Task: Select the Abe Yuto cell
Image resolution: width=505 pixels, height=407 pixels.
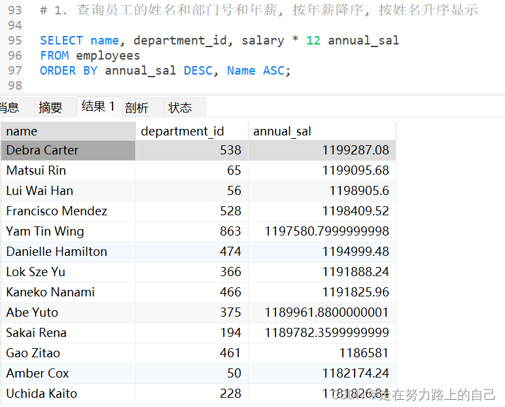Action: point(68,313)
